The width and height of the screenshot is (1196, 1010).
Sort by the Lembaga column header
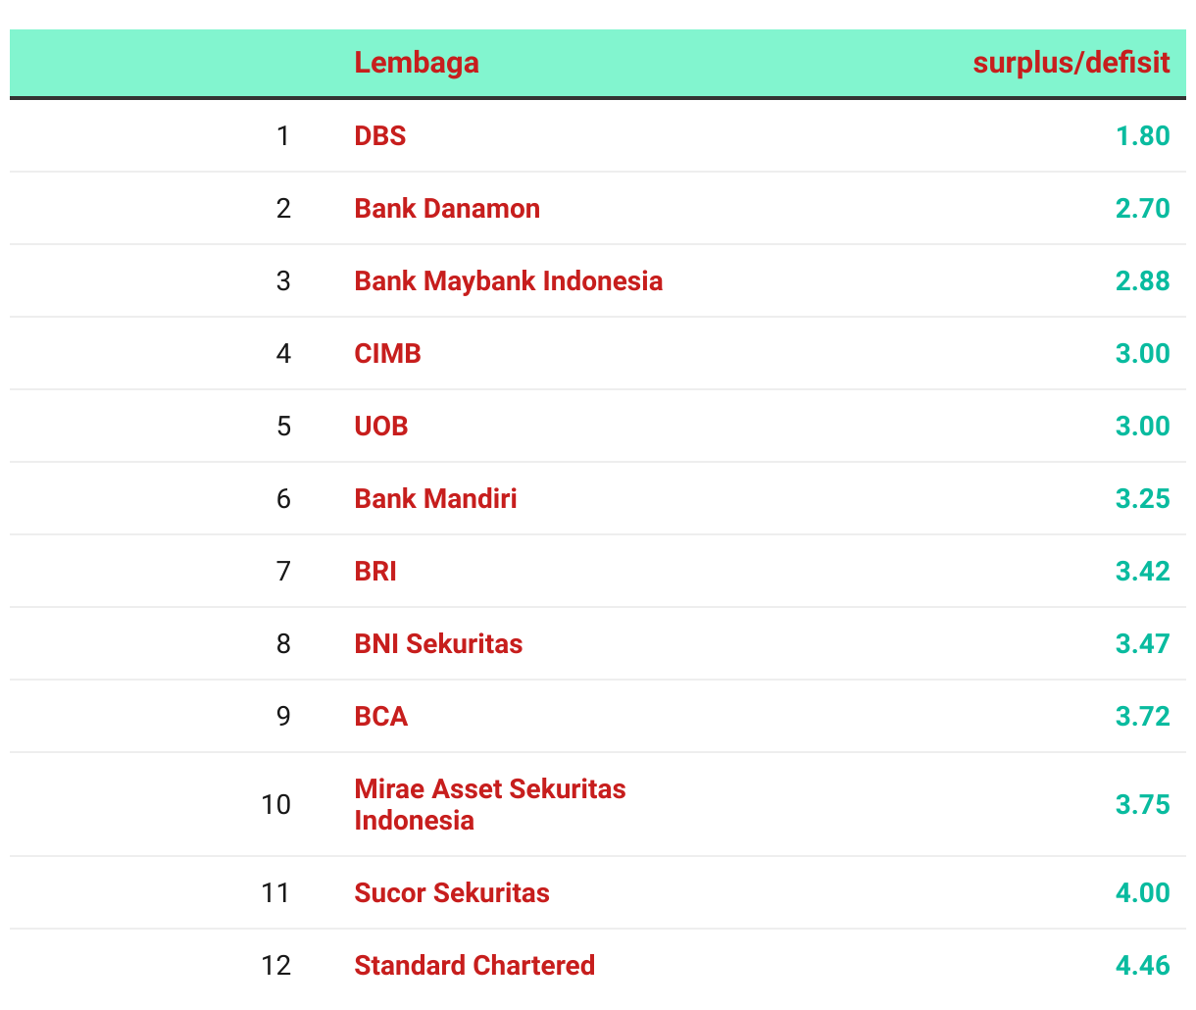coord(417,63)
